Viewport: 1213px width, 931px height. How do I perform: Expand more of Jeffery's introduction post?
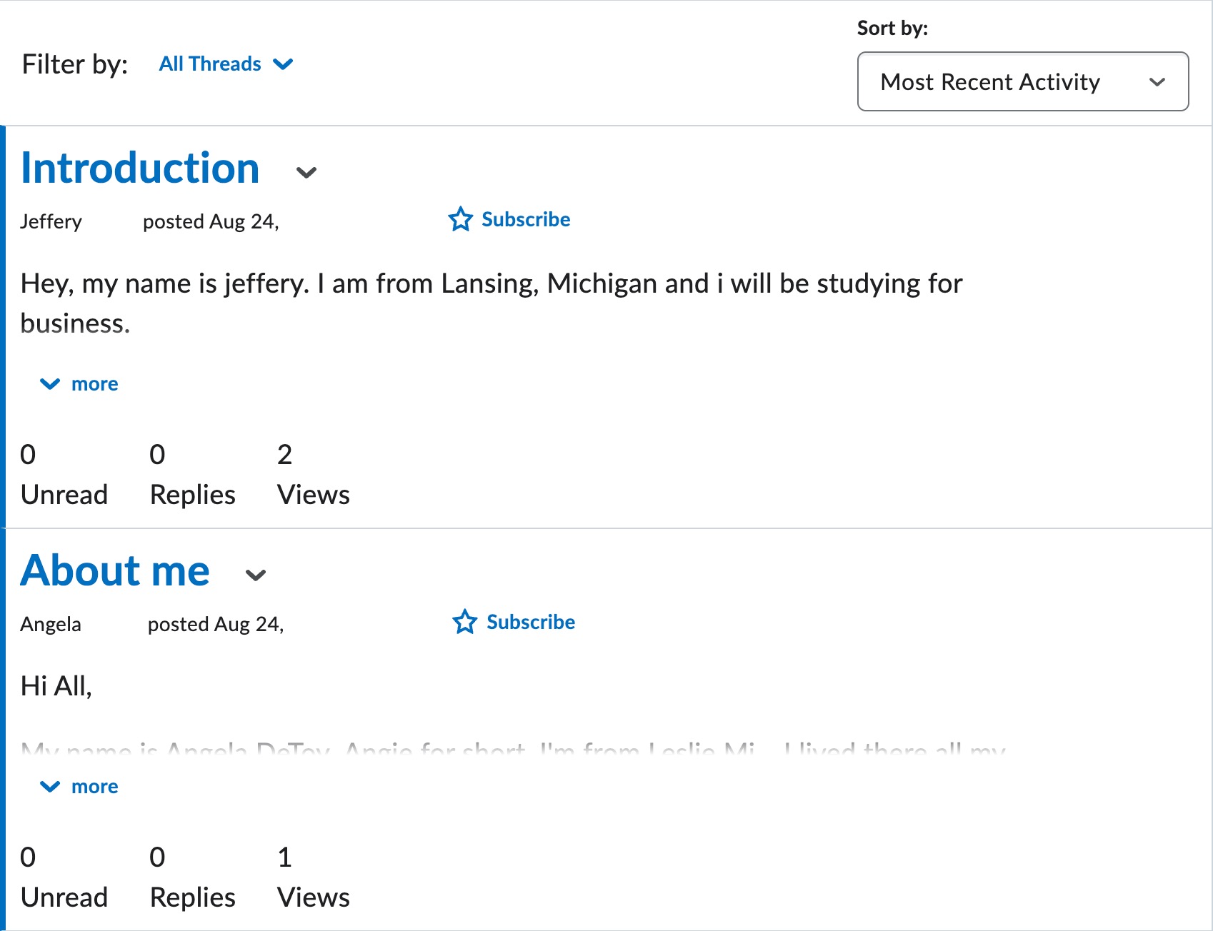click(79, 384)
